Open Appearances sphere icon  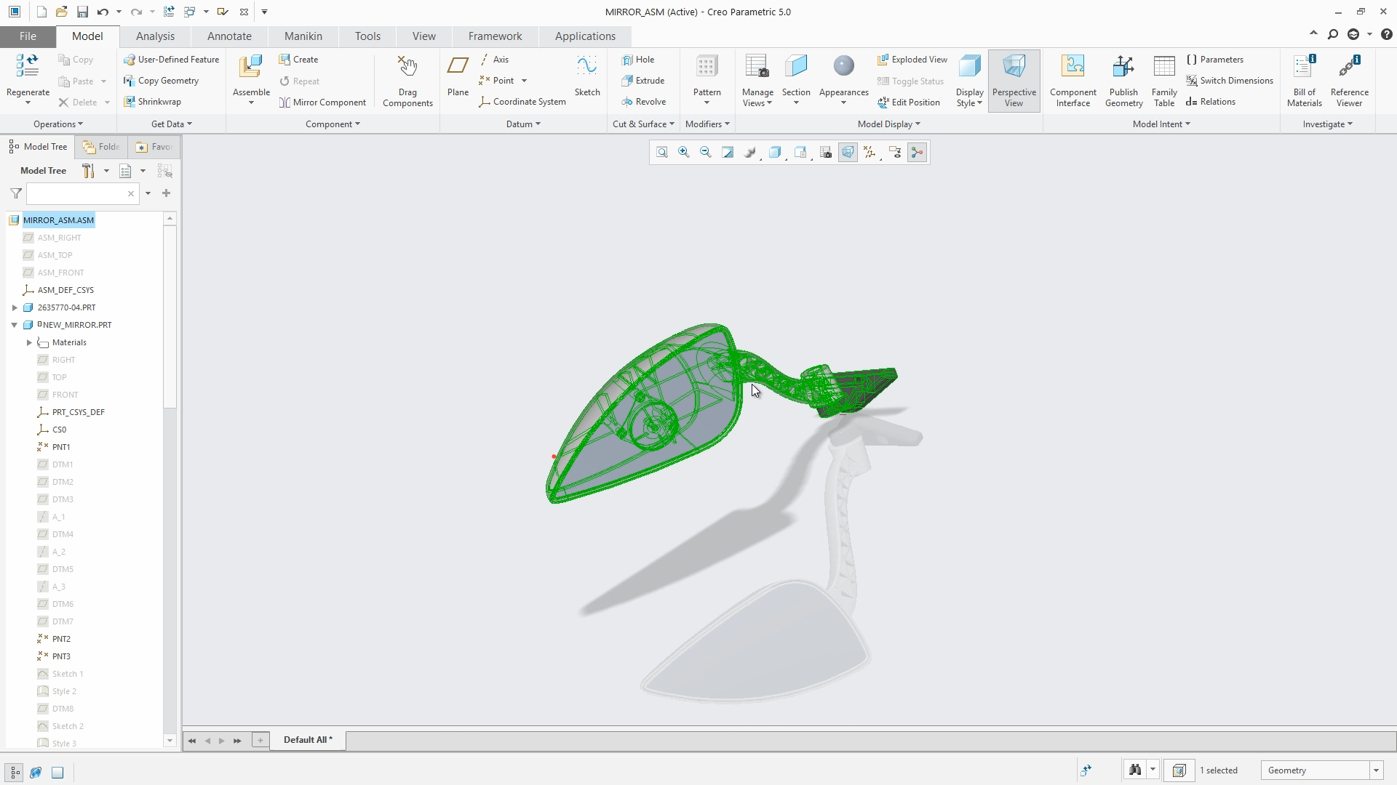point(843,66)
